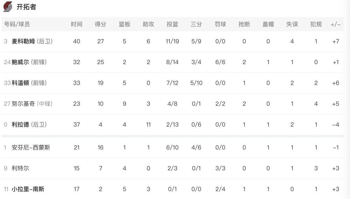Select the 投篮 column header
This screenshot has width=350, height=199.
pyautogui.click(x=172, y=24)
